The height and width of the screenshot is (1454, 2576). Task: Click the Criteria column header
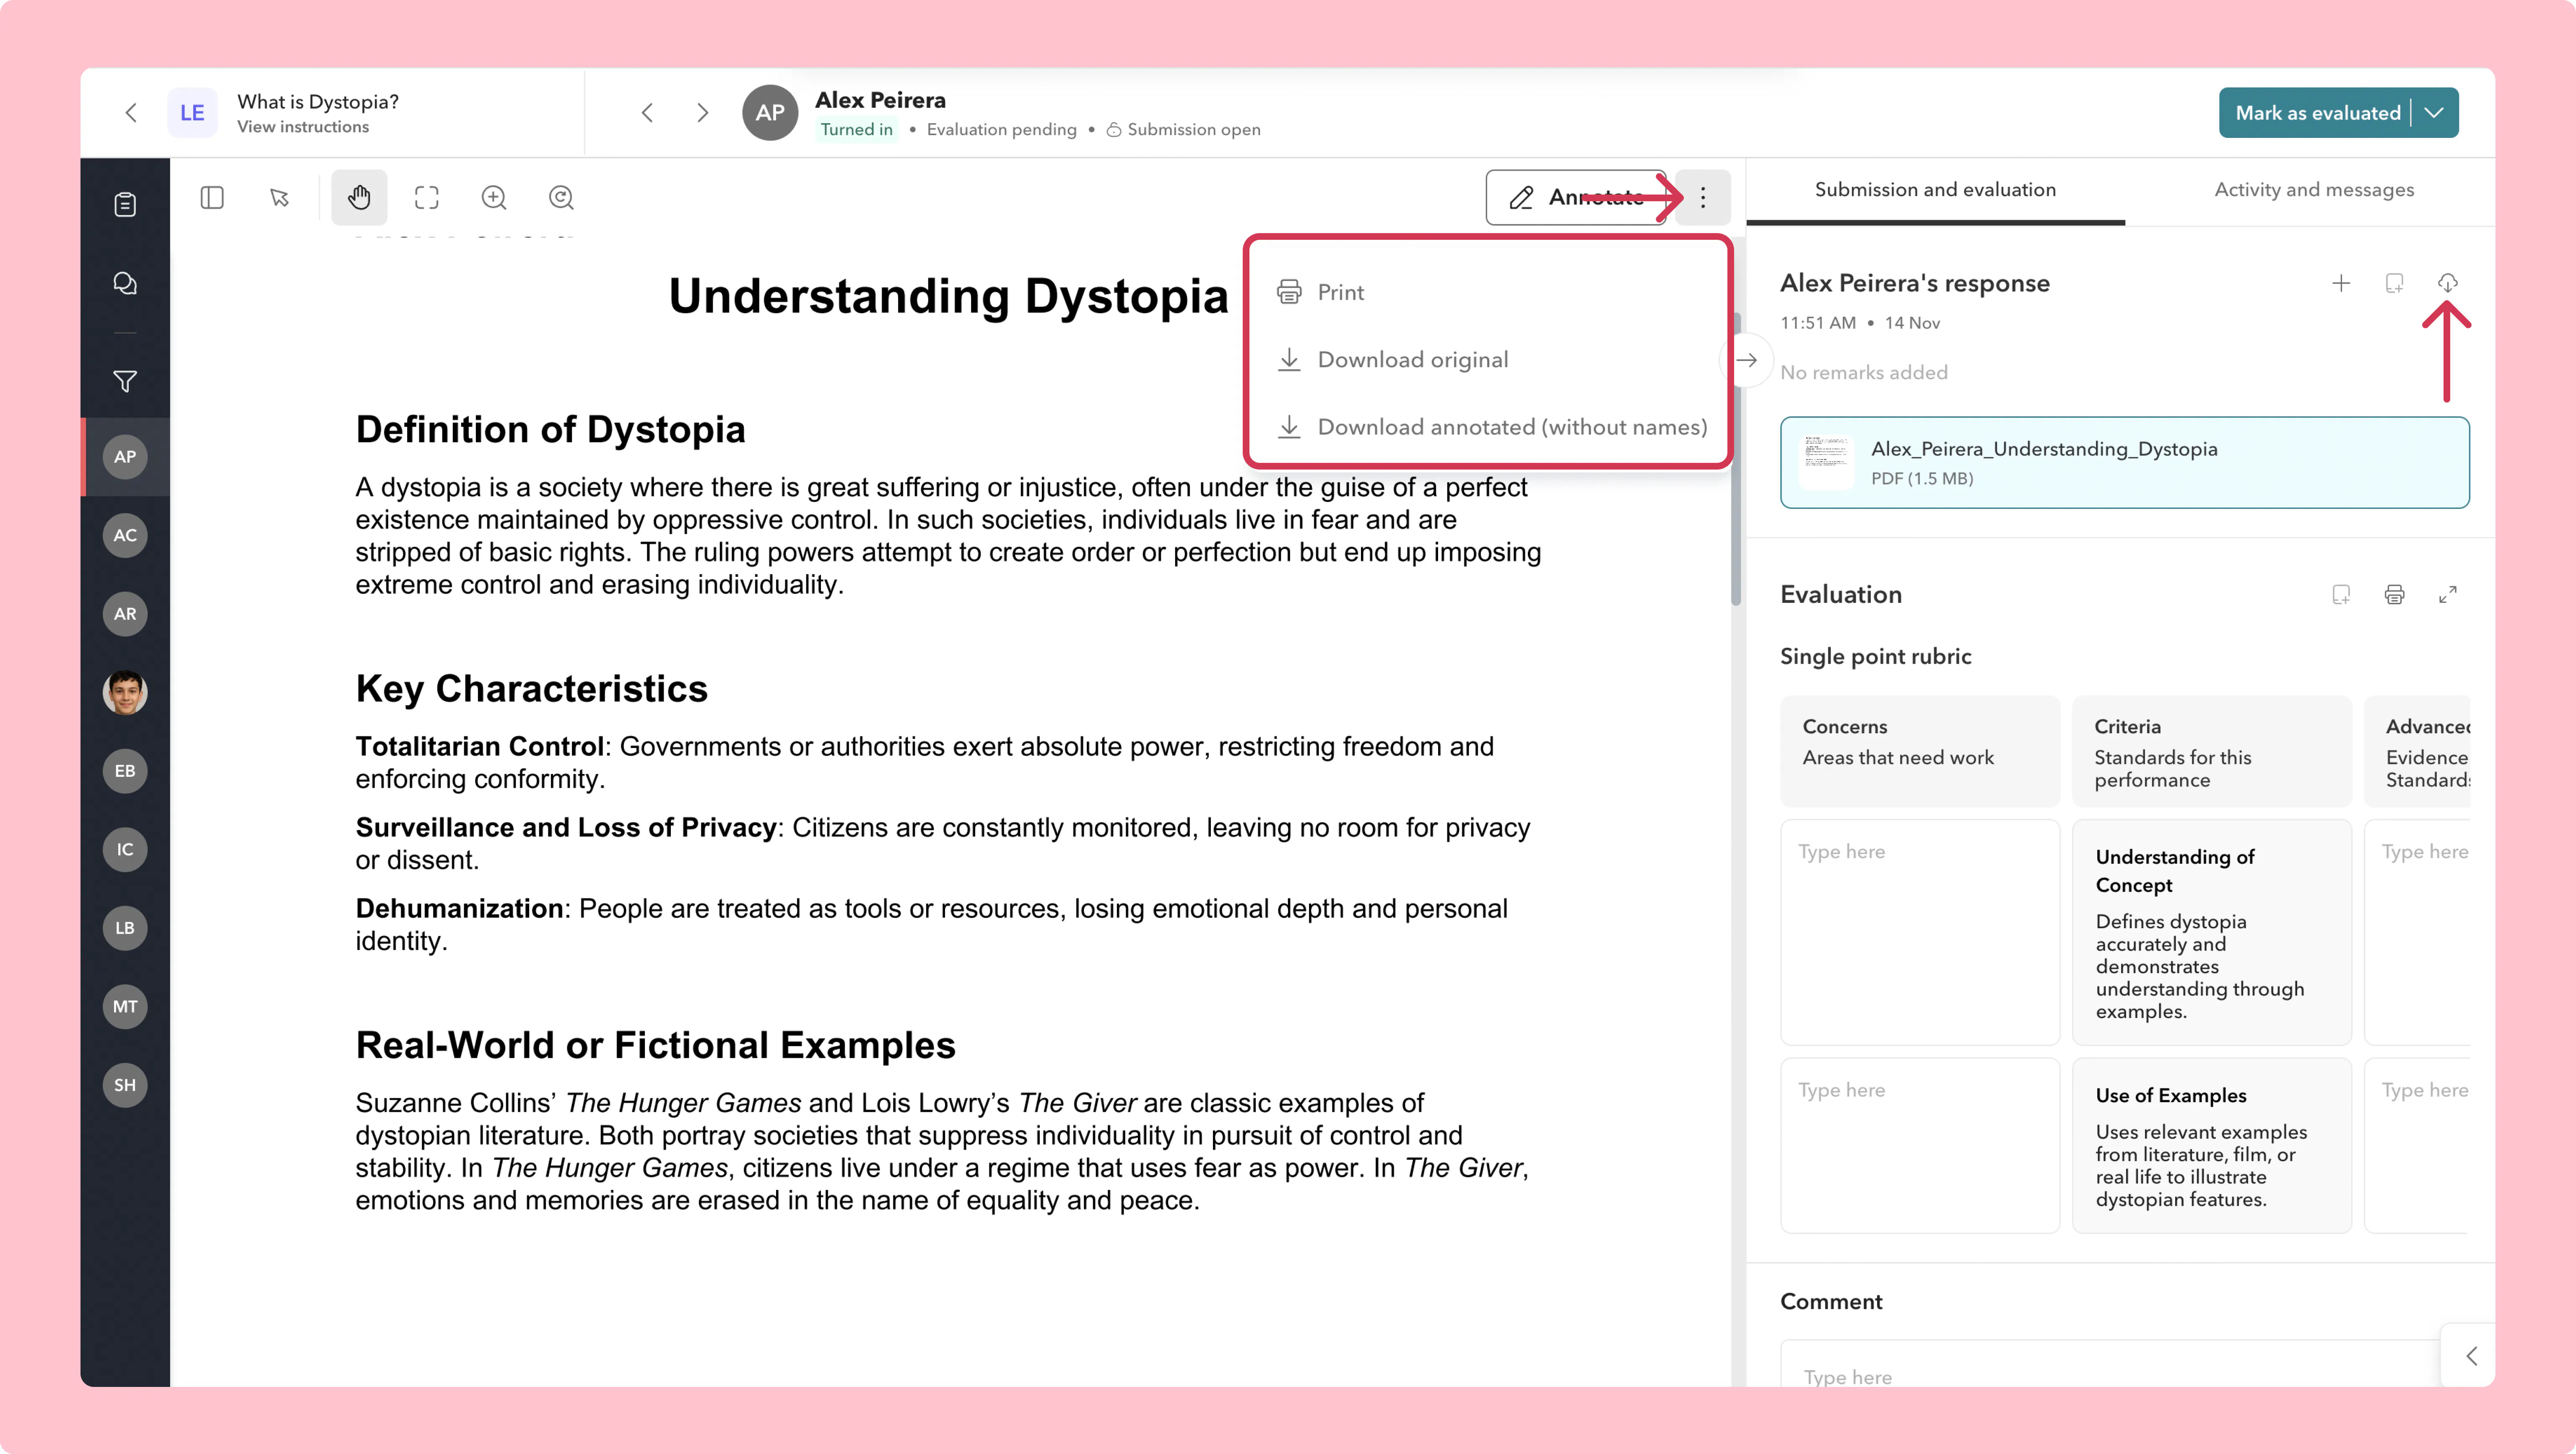2212,751
